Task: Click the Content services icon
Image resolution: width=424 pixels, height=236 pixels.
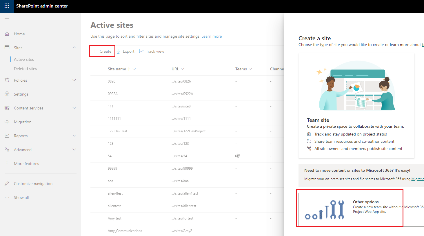Action: pos(7,108)
